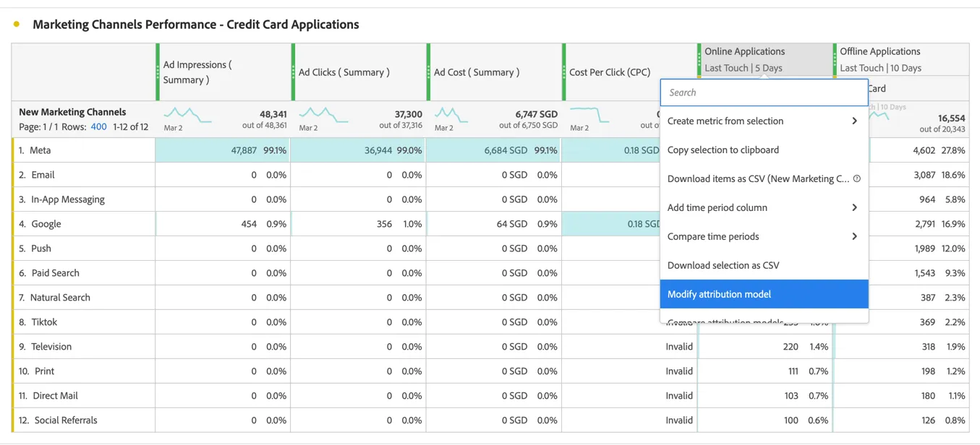This screenshot has width=980, height=445.
Task: Click the Ad Cost trend sparkline
Action: tap(451, 115)
